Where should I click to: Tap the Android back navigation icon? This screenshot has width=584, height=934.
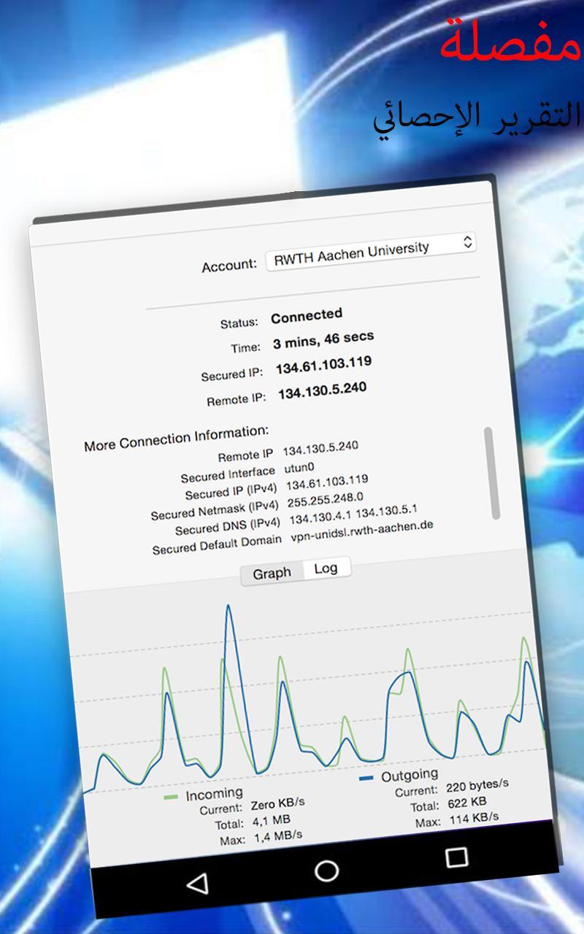pyautogui.click(x=197, y=884)
